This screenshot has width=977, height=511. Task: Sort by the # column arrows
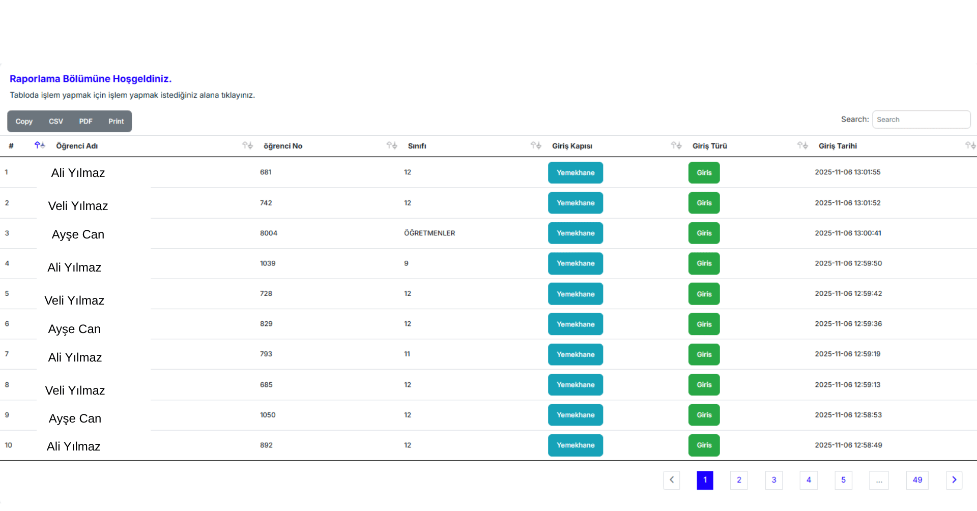click(40, 145)
